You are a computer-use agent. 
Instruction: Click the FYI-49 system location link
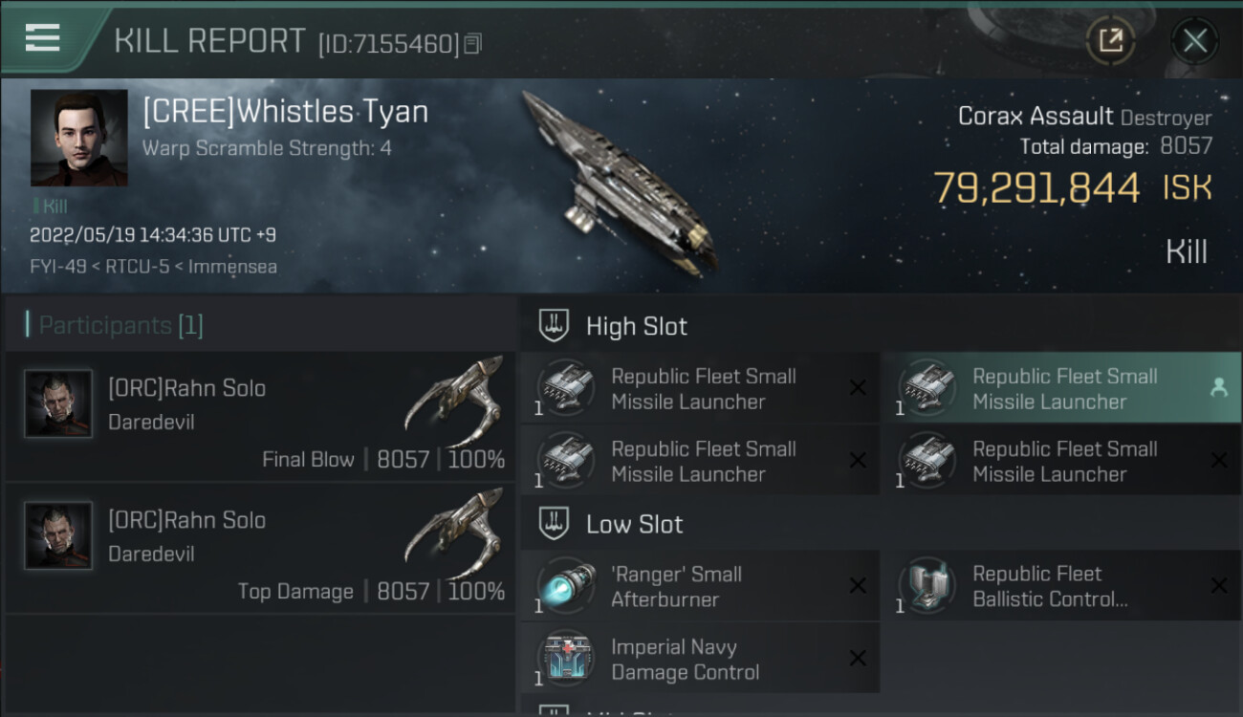[x=55, y=267]
